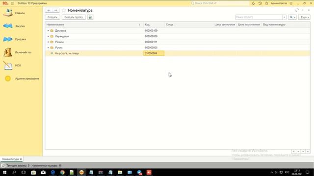Viewport: 314px width, 176px height.
Task: Switch keyboard language РУС indicator
Action: coord(287,173)
